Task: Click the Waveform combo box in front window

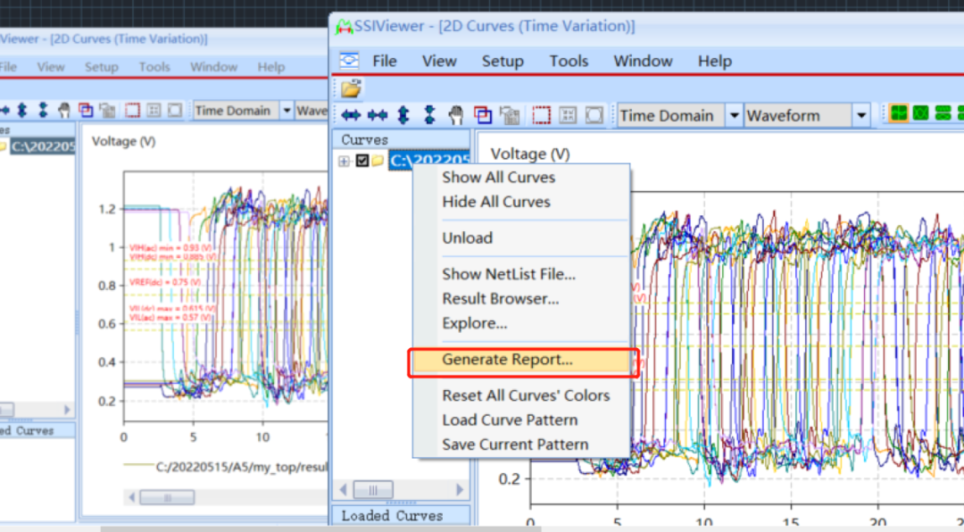Action: point(807,115)
